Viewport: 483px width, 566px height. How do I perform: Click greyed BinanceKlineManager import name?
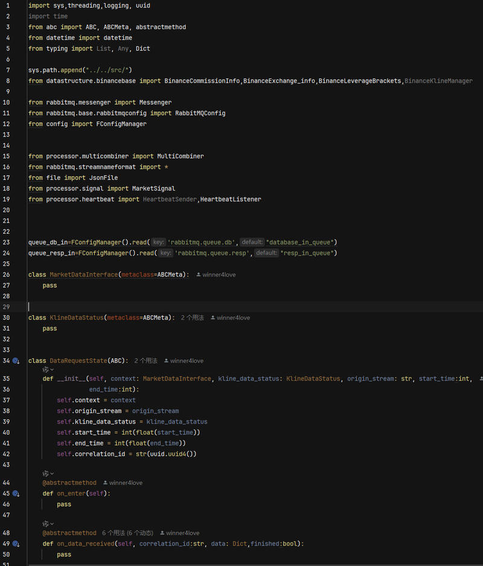[x=438, y=81]
